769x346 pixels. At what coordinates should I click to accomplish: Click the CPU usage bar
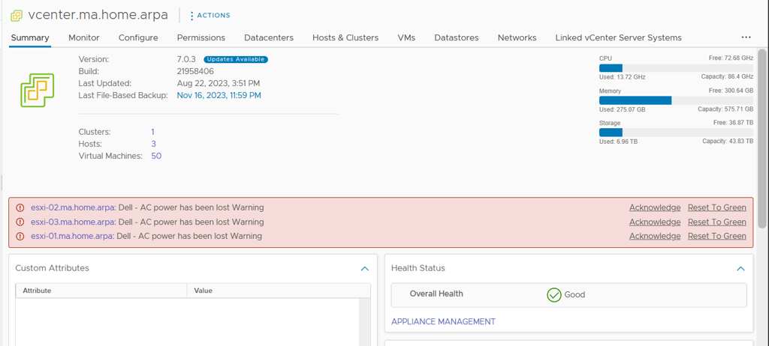(677, 68)
